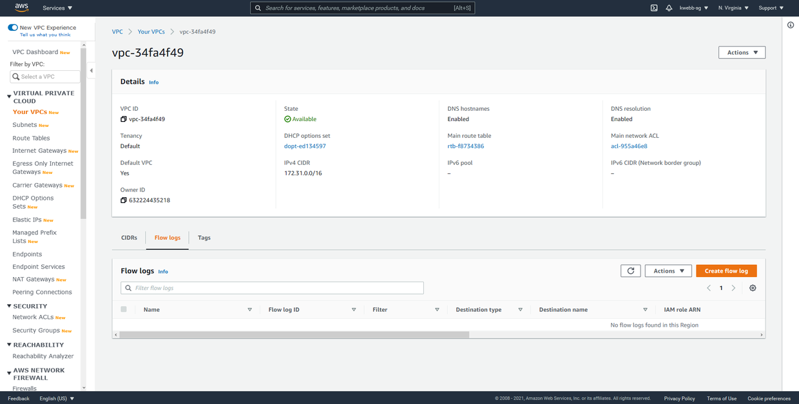Click the Feedback link in footer

(19, 398)
